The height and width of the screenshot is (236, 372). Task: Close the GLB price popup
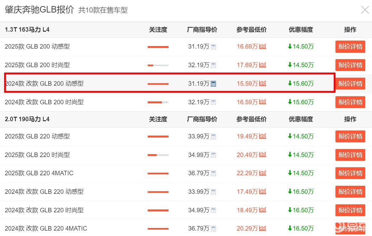tap(365, 10)
